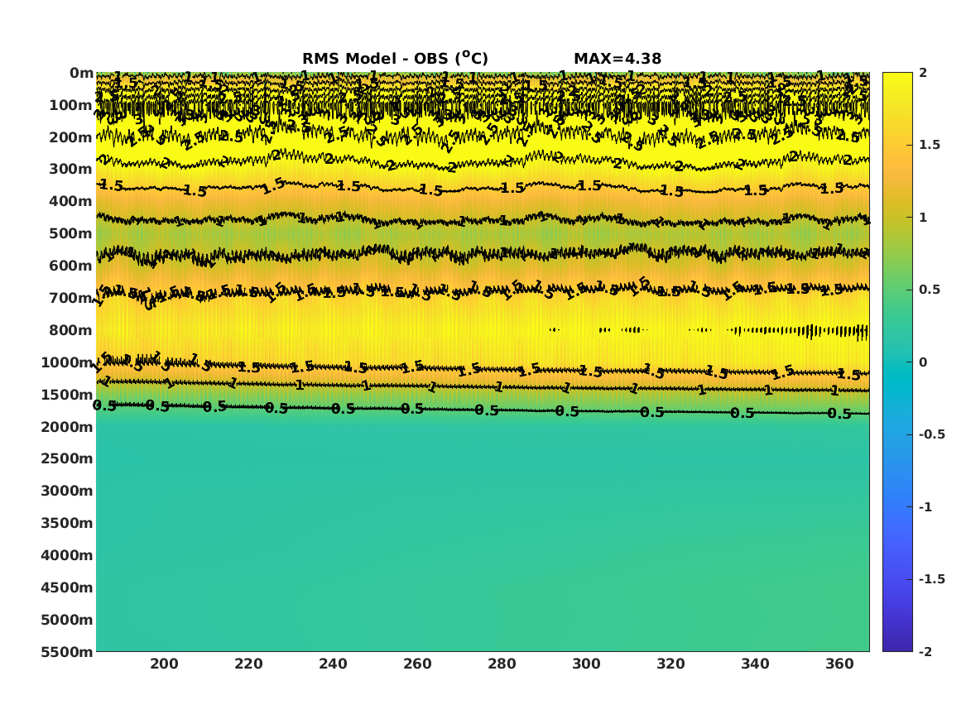The width and height of the screenshot is (966, 724).
Task: Click the '5500m' depth axis label
Action: (67, 651)
